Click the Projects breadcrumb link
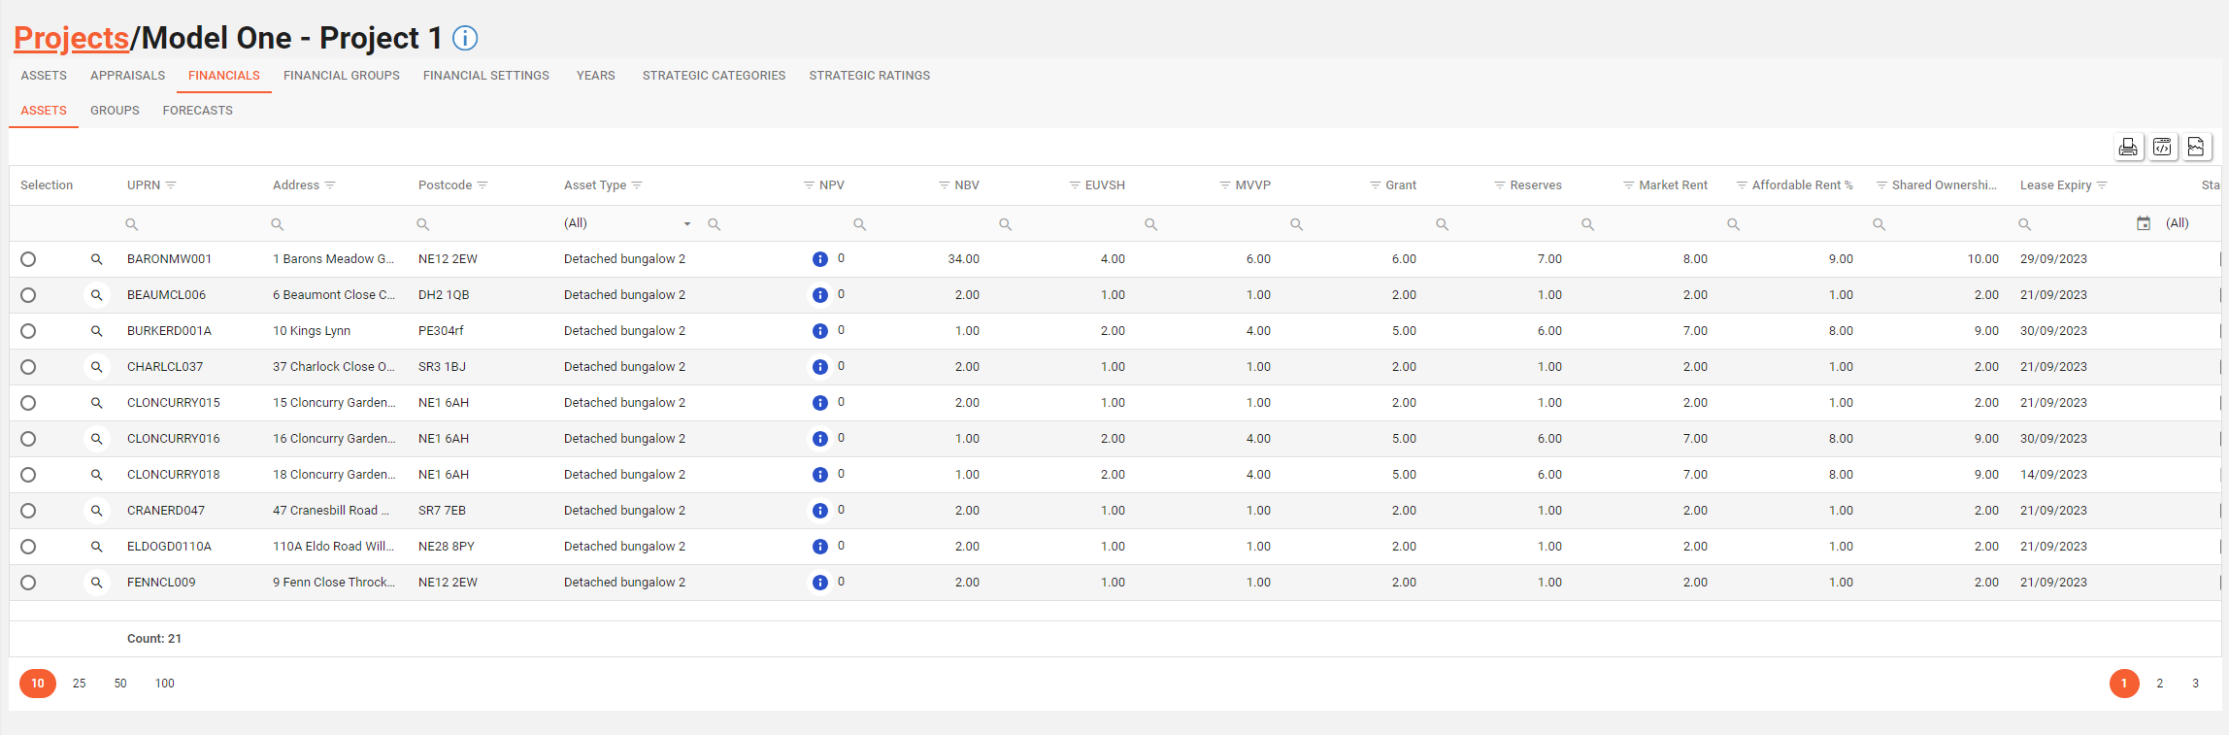2229x735 pixels. (71, 38)
